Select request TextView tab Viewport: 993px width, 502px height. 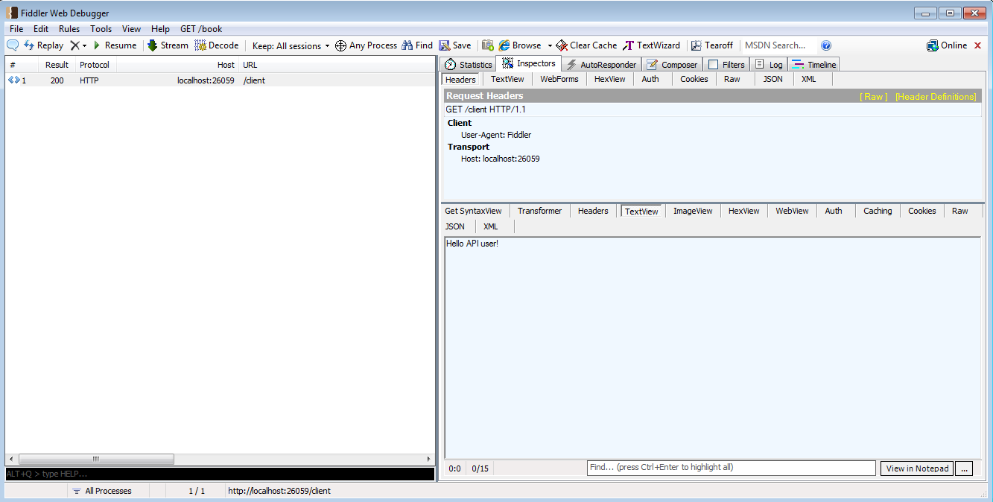(x=507, y=79)
